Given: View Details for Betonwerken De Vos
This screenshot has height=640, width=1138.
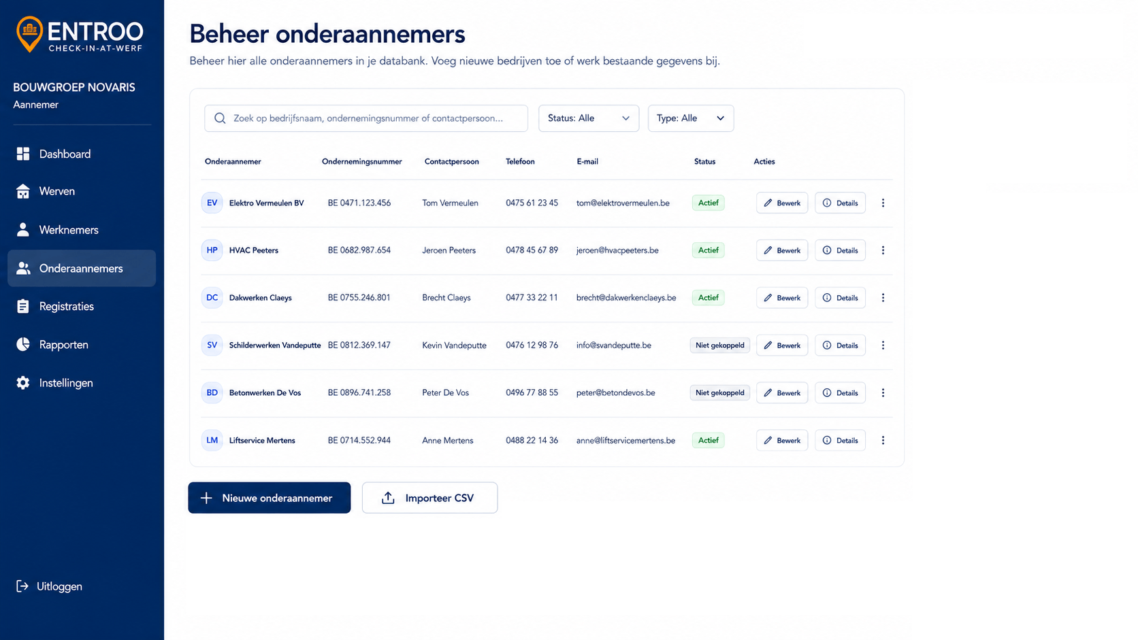Looking at the screenshot, I should click(841, 393).
